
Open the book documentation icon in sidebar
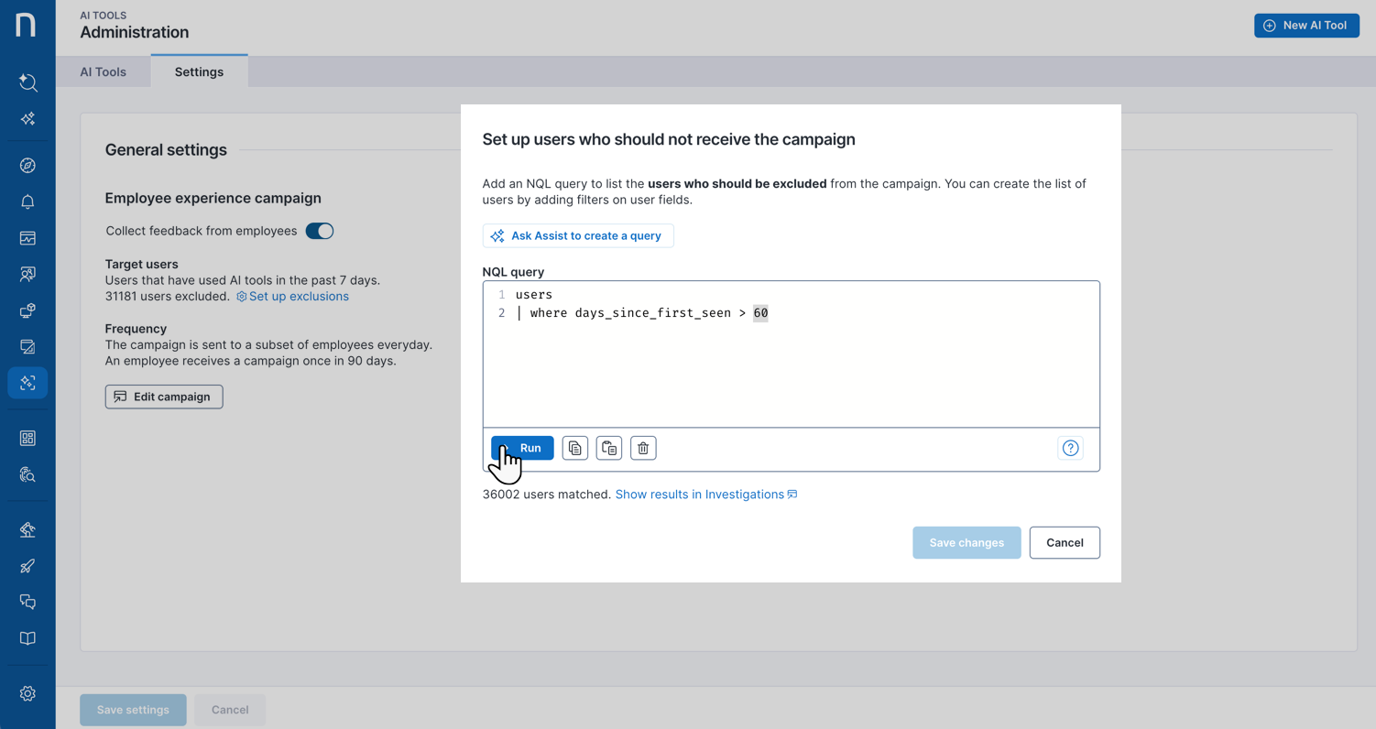[x=27, y=638]
